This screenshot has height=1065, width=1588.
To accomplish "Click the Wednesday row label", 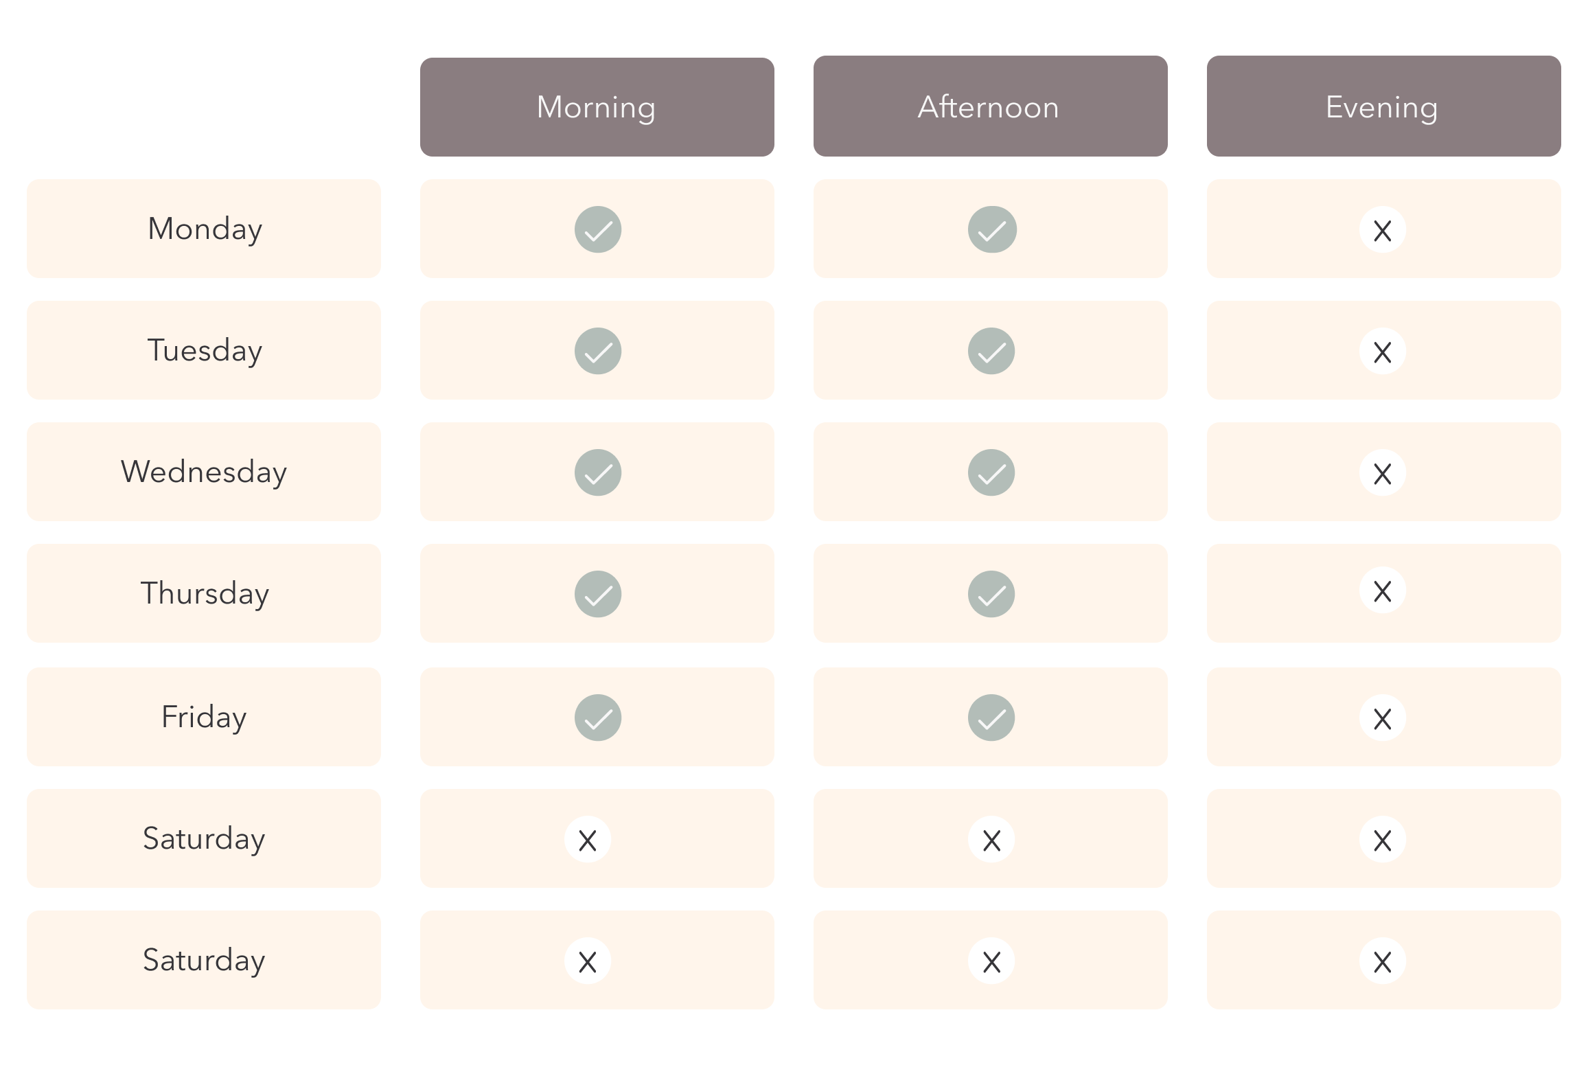I will click(204, 472).
